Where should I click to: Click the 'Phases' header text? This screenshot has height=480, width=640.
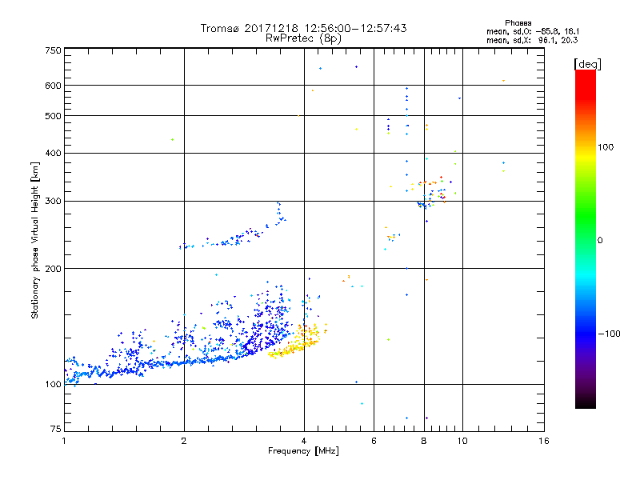pyautogui.click(x=518, y=23)
